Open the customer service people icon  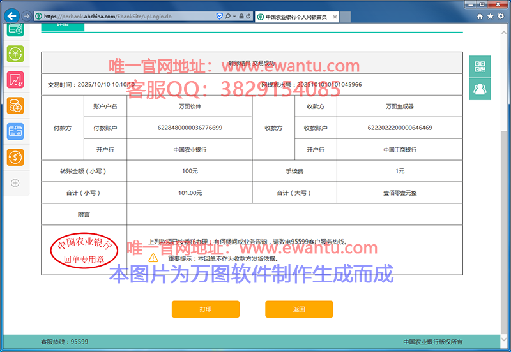[x=480, y=89]
